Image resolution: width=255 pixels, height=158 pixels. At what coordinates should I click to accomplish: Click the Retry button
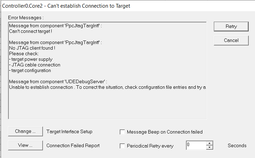click(x=231, y=27)
